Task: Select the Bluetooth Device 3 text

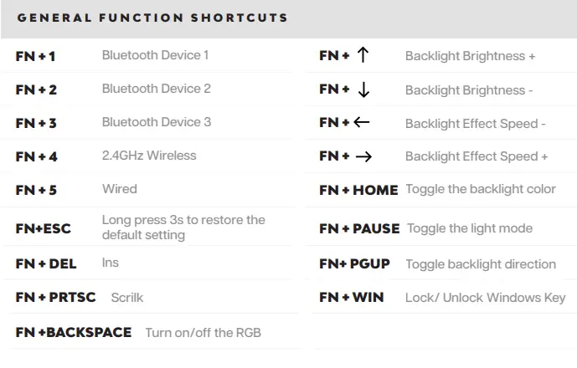Action: [x=156, y=122]
